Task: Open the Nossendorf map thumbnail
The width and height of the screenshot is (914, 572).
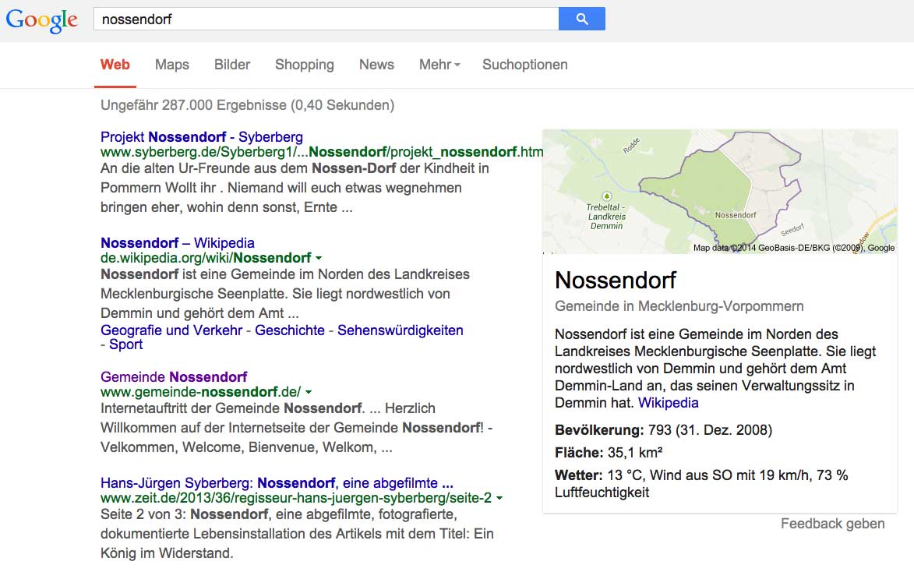Action: 719,191
